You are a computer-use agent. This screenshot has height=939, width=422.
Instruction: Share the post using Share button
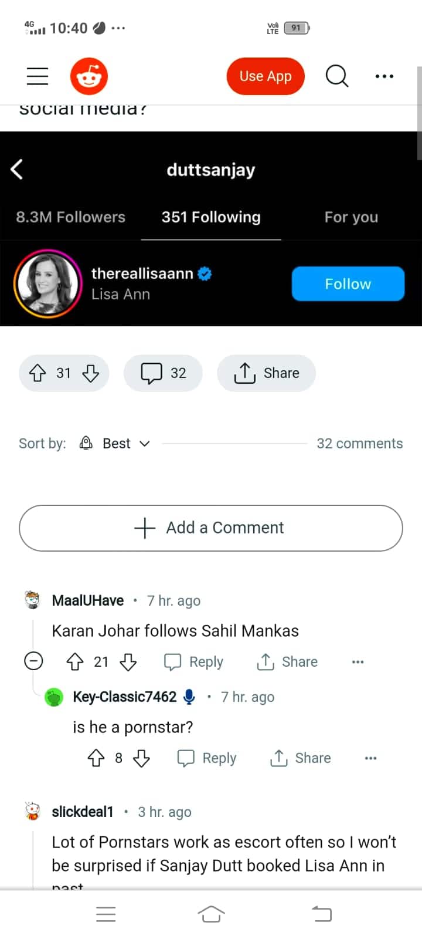tap(267, 373)
